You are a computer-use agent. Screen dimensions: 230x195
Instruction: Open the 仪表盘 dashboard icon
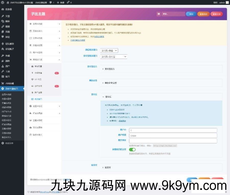point(3,9)
